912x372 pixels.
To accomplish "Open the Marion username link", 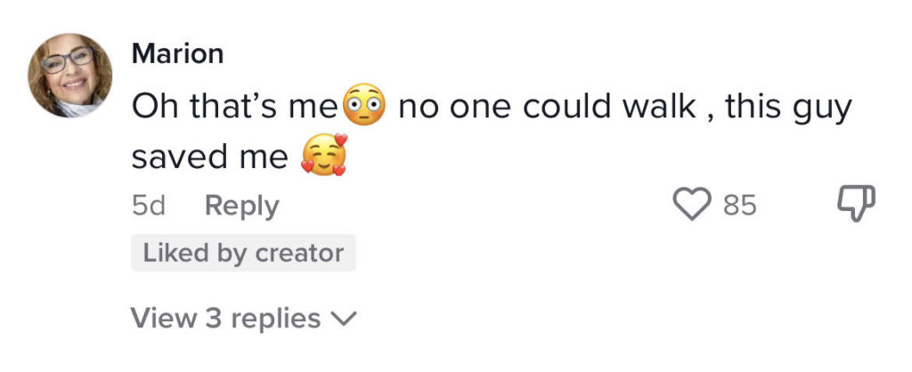I will point(177,54).
